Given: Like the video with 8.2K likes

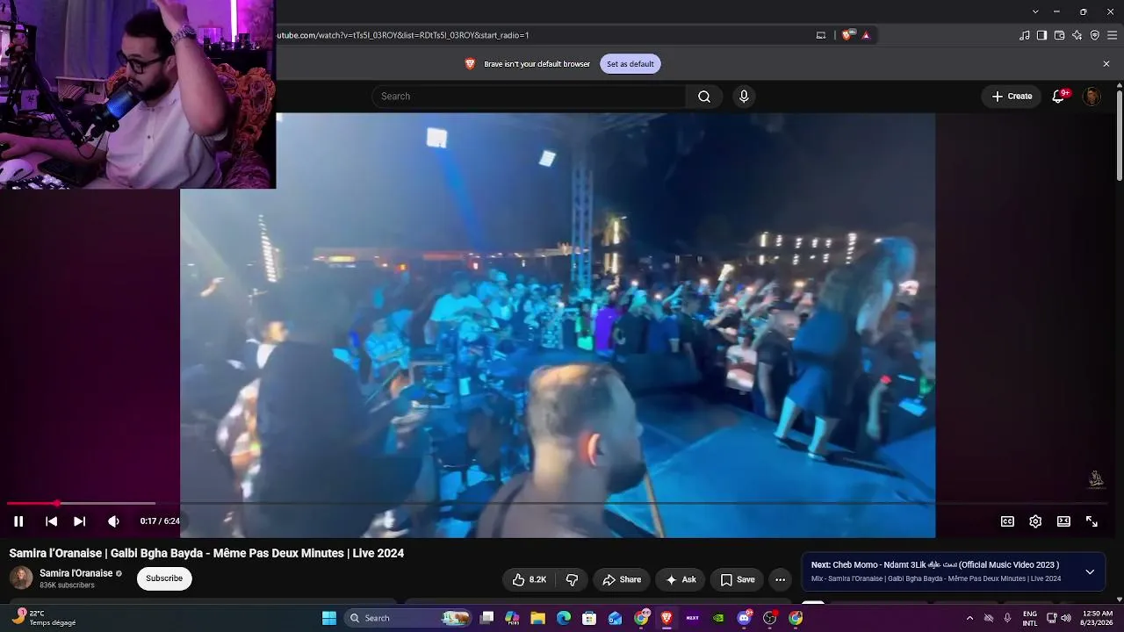Looking at the screenshot, I should click(x=530, y=579).
